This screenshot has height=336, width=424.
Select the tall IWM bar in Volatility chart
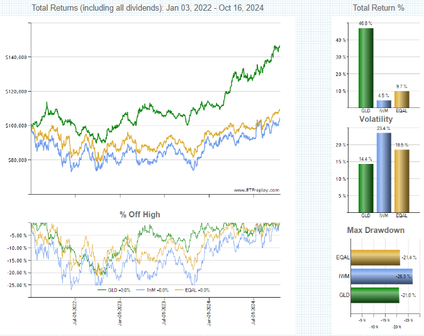pyautogui.click(x=384, y=172)
